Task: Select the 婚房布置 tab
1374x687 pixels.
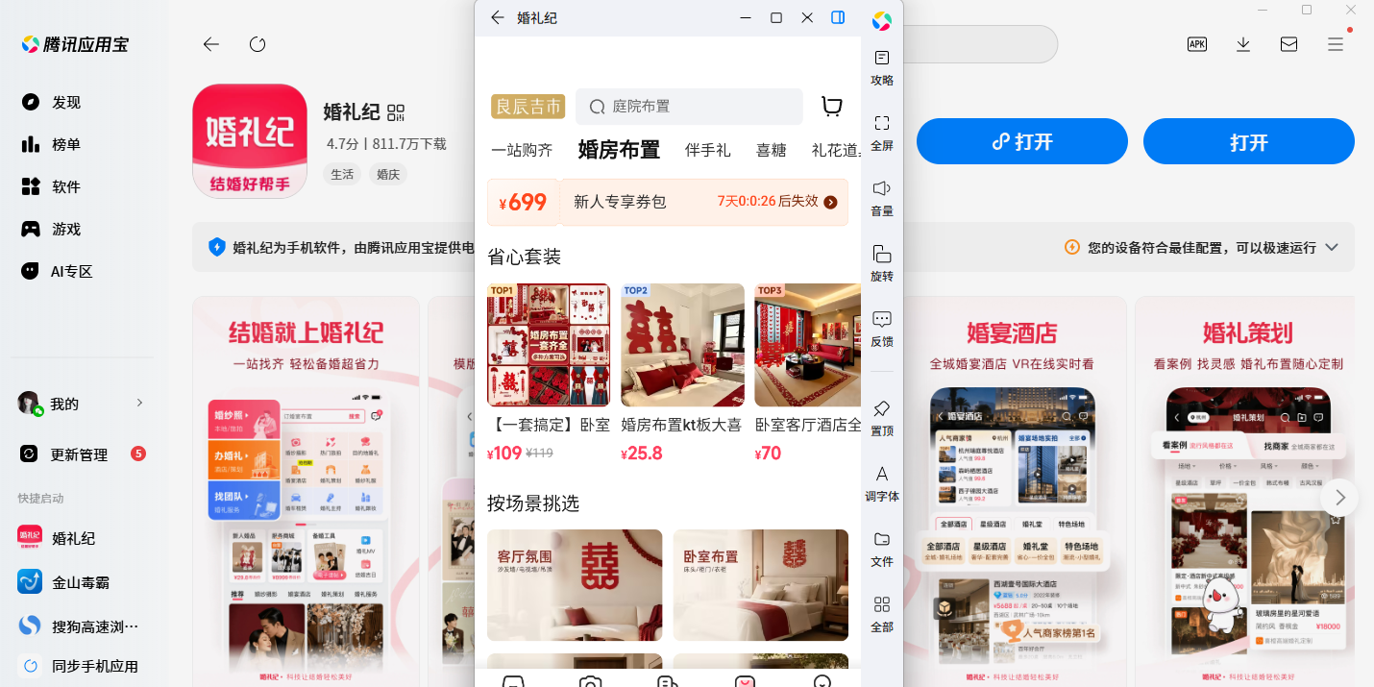Action: 619,150
